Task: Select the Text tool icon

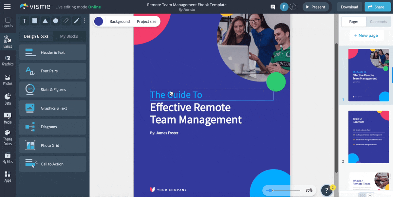Action: click(x=24, y=21)
